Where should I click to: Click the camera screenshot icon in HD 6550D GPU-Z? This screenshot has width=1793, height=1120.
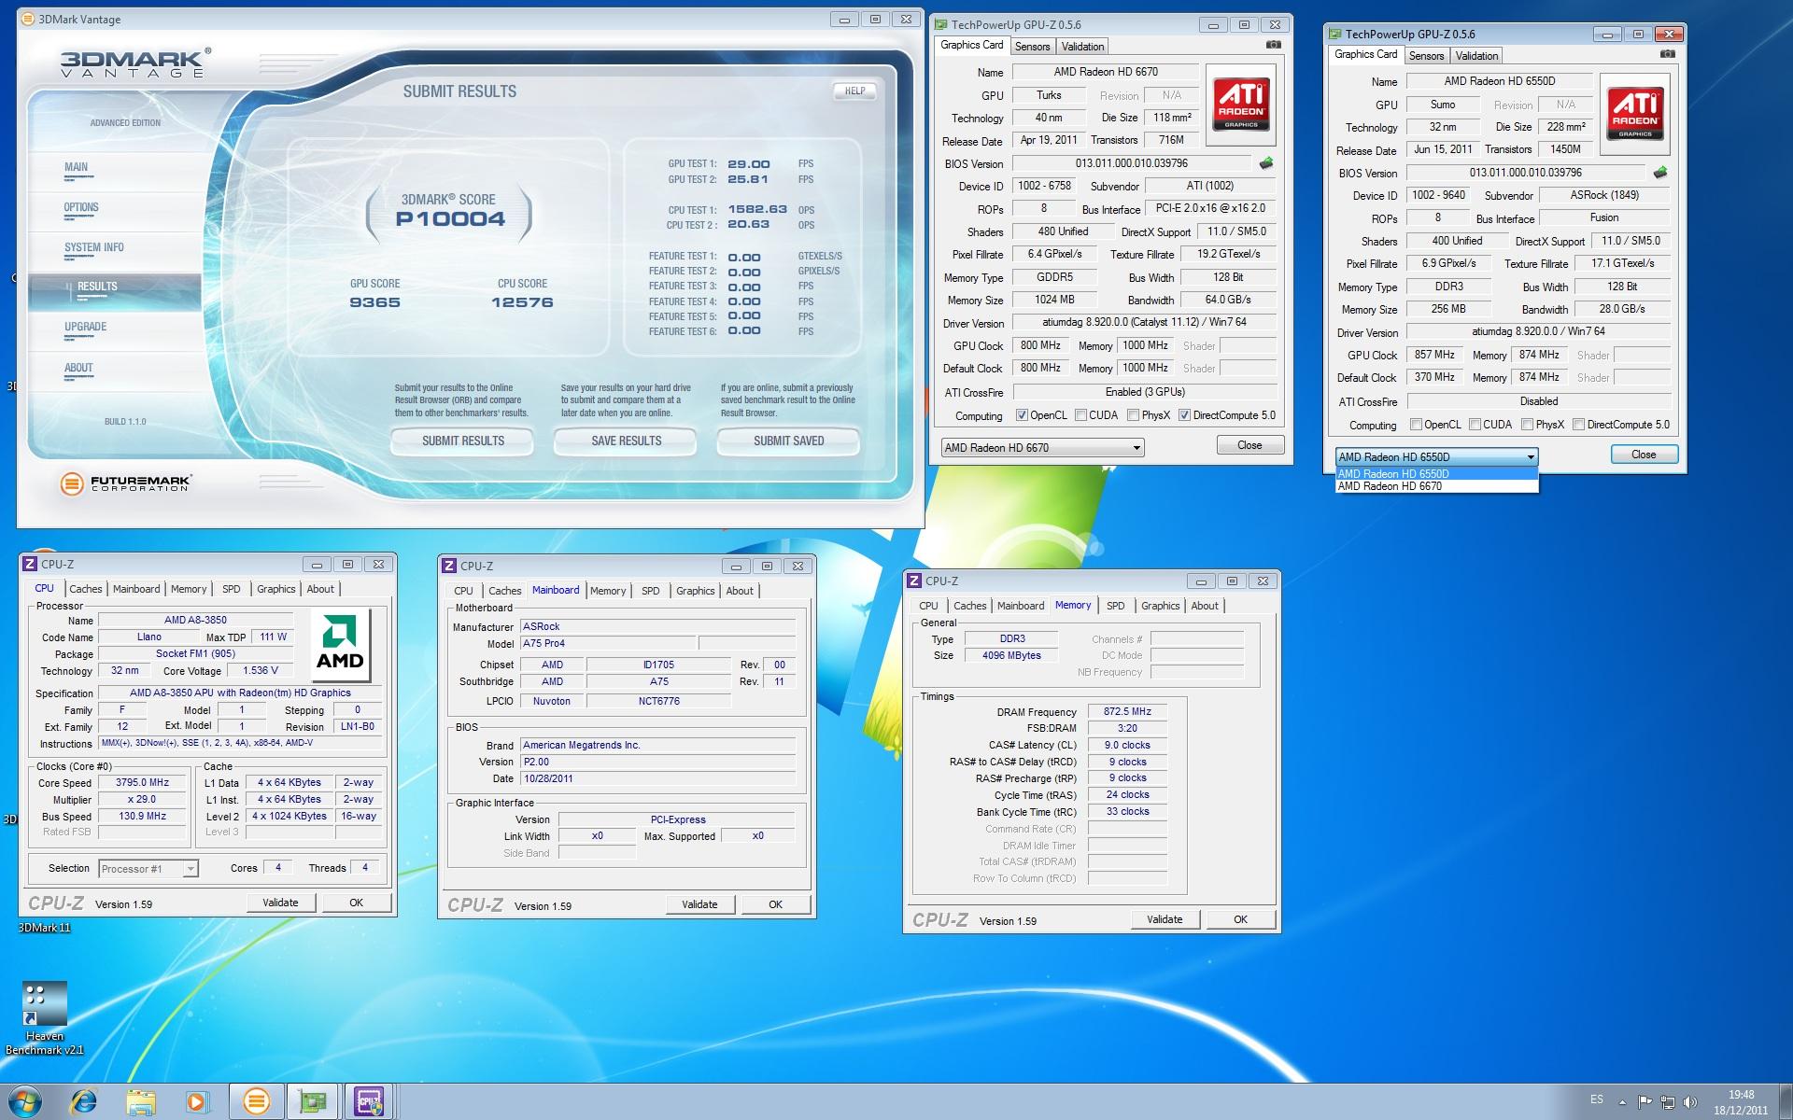click(1668, 54)
